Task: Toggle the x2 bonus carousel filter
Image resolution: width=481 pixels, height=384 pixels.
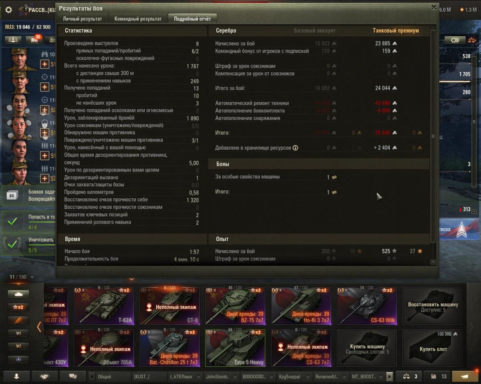Action: [x=18, y=307]
